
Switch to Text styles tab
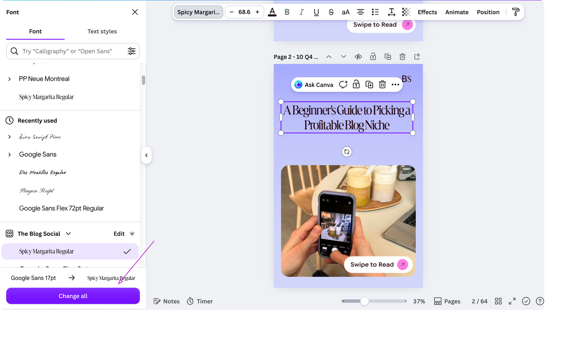(x=102, y=31)
